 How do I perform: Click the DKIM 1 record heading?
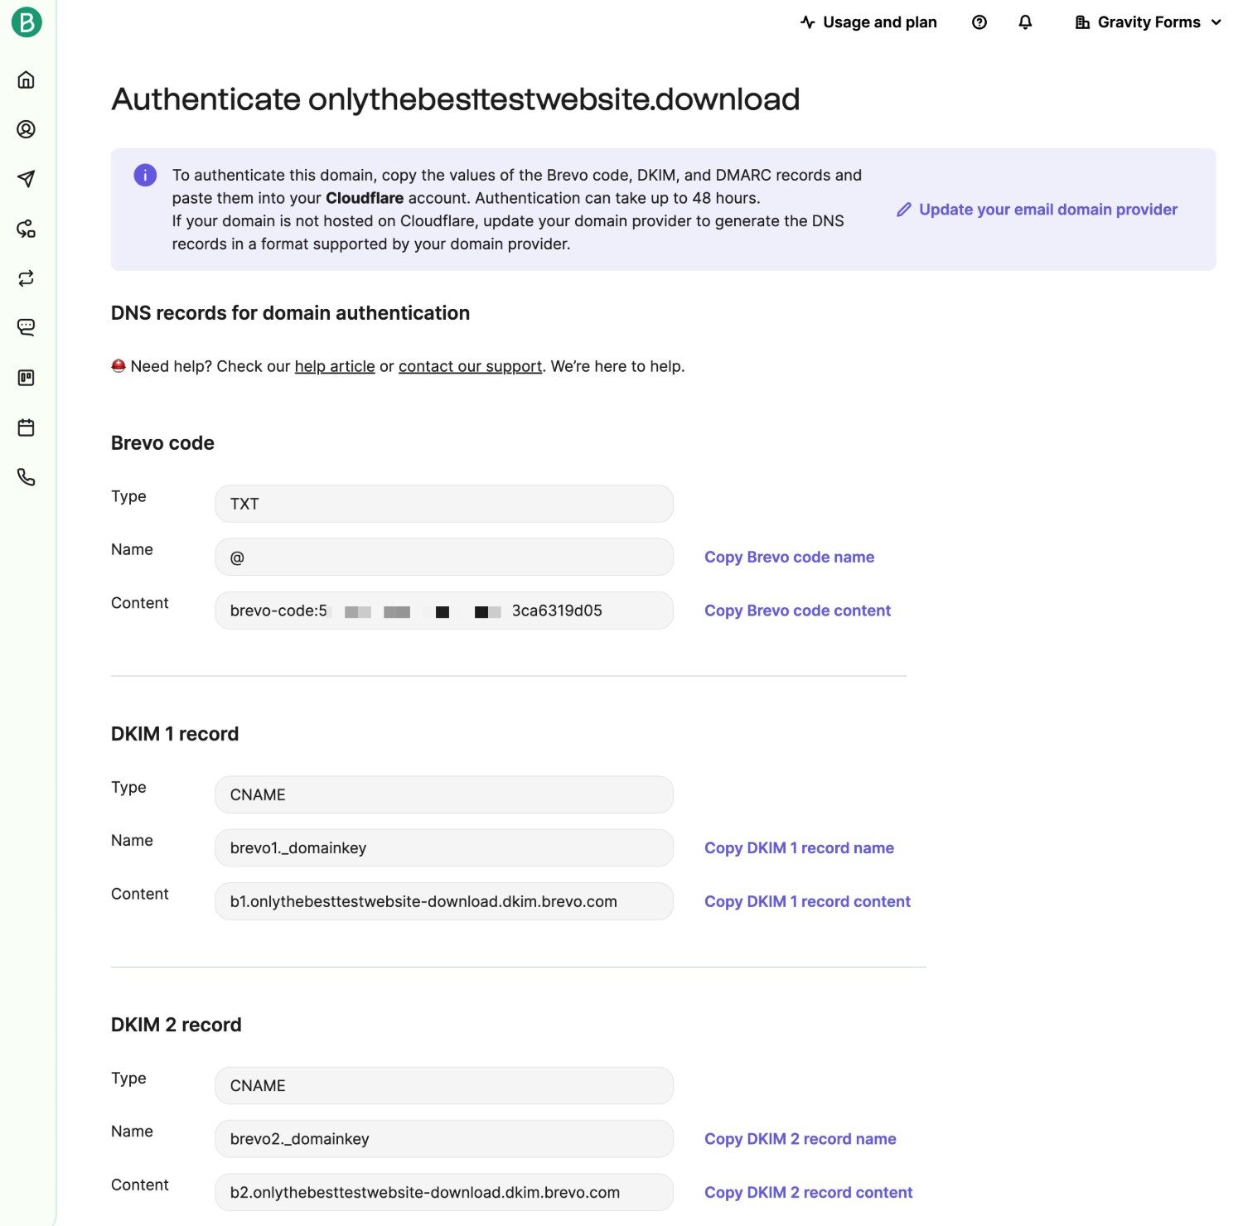click(x=175, y=734)
